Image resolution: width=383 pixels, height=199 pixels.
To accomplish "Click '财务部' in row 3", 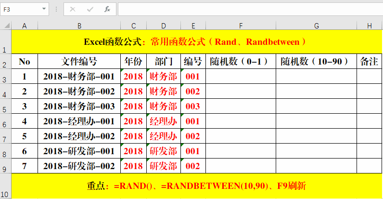I will tap(164, 76).
